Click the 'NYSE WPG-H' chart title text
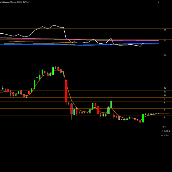Viewport: 172px width, 172px height. pyautogui.click(x=23, y=2)
